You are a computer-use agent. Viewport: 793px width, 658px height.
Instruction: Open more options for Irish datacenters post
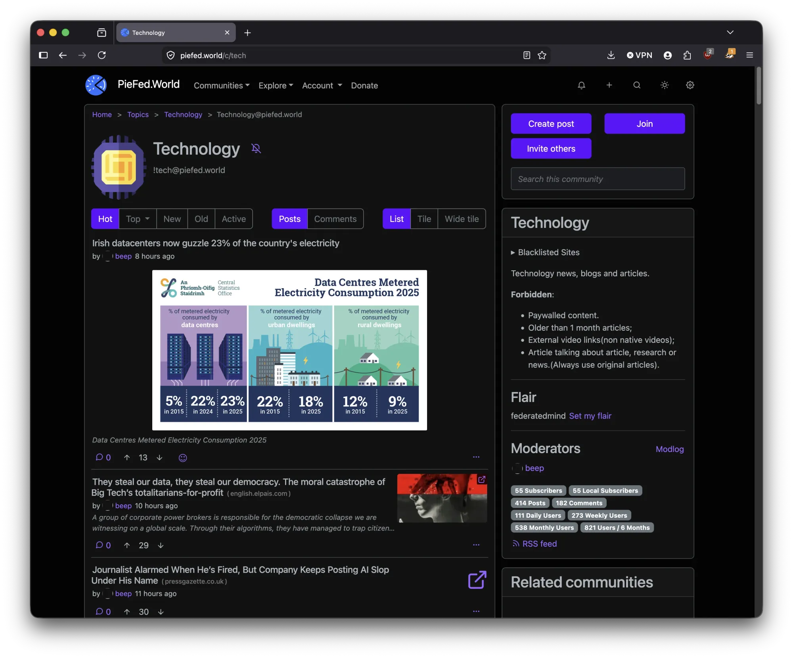476,457
